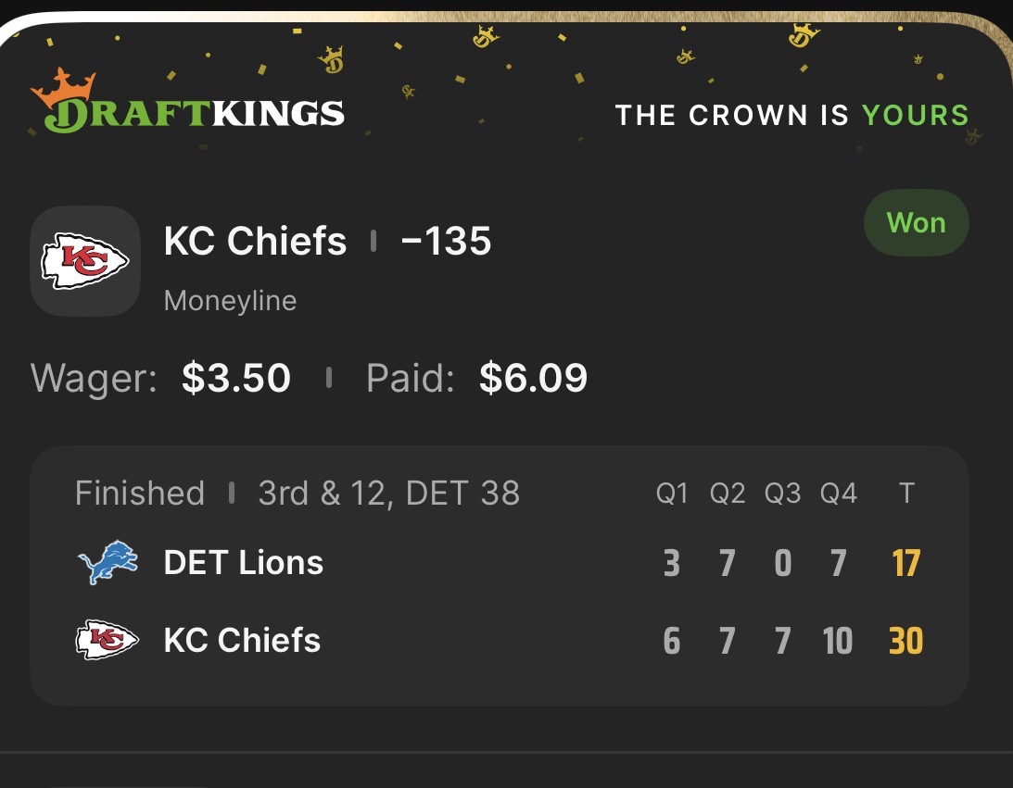Tap the green Won status badge
Image resolution: width=1013 pixels, height=788 pixels.
click(916, 223)
